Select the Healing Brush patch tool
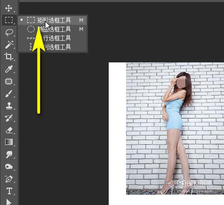This screenshot has height=205, width=224. pos(9,82)
